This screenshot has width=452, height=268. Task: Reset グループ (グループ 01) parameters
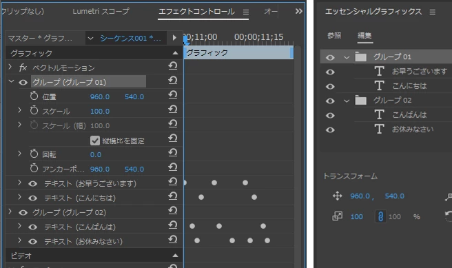173,81
